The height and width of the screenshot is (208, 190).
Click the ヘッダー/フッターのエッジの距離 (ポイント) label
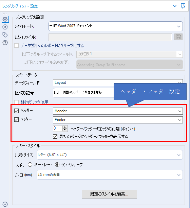pos(103,129)
